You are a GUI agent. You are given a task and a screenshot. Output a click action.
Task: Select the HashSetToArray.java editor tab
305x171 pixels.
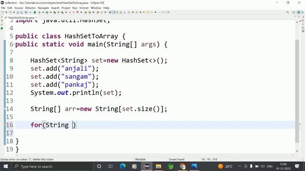[21, 18]
